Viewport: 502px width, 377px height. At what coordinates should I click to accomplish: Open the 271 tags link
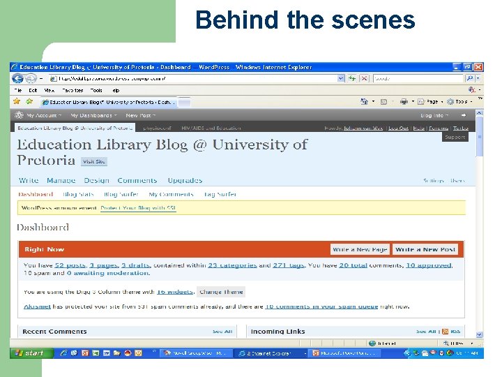289,265
